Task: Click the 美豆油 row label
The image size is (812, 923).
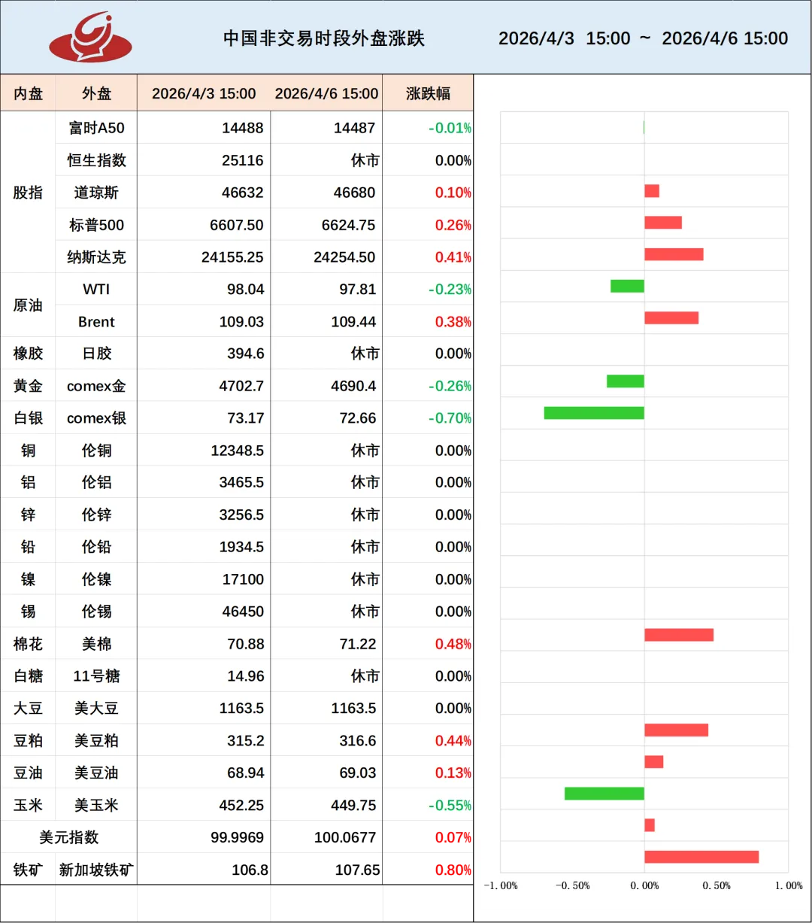Action: pos(96,773)
